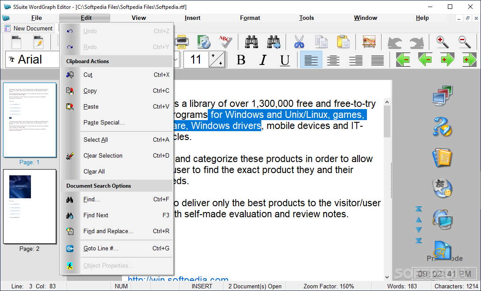Choose Copy from the Edit menu
481x291 pixels.
pos(117,91)
